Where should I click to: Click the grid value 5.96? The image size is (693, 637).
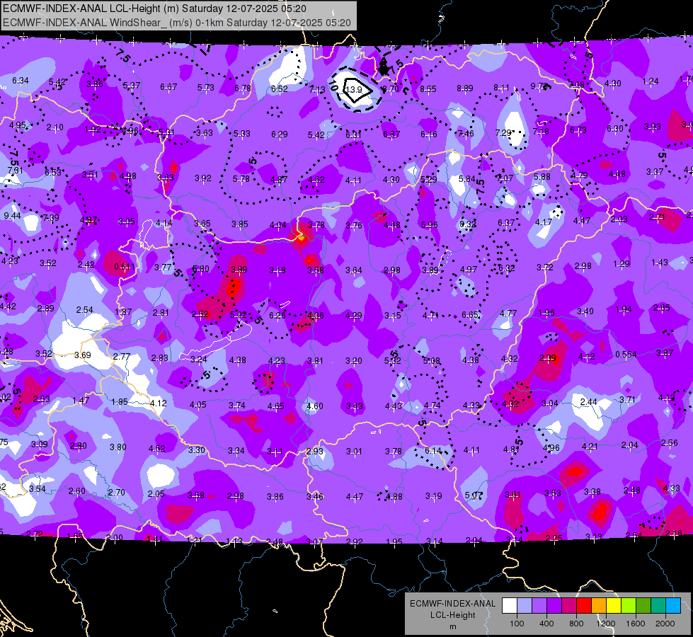coord(430,225)
